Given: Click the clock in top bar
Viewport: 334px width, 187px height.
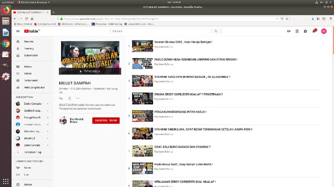Looking at the screenshot, I should 174,2.
